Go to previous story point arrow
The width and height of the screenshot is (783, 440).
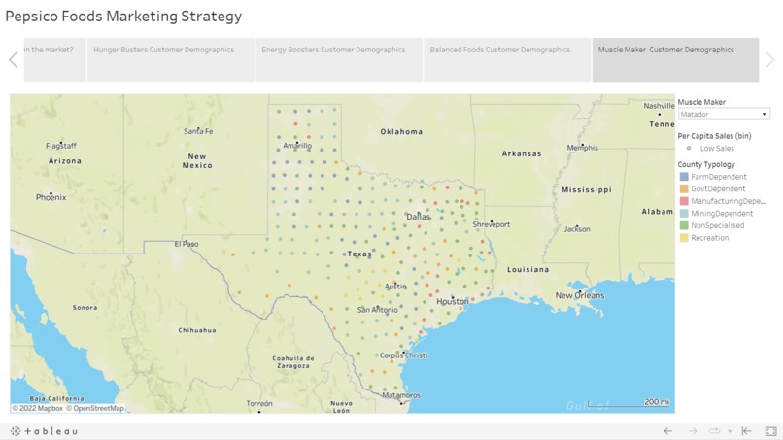(14, 60)
